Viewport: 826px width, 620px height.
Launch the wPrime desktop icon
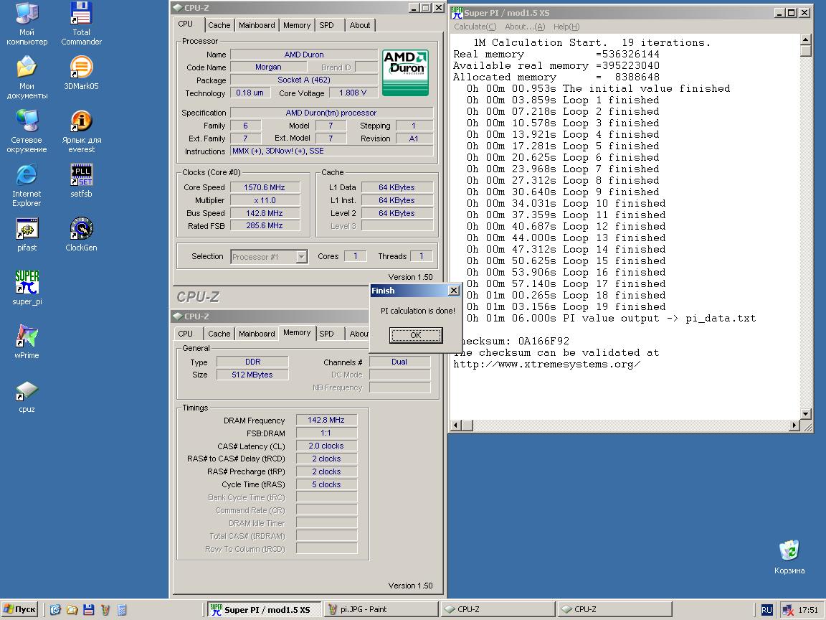27,342
